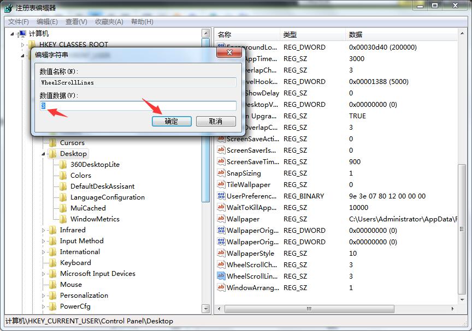Click the Colors folder icon
This screenshot has height=331, width=472.
[63, 175]
